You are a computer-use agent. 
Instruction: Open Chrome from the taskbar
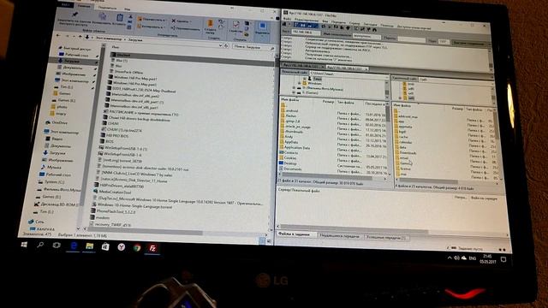tap(137, 247)
